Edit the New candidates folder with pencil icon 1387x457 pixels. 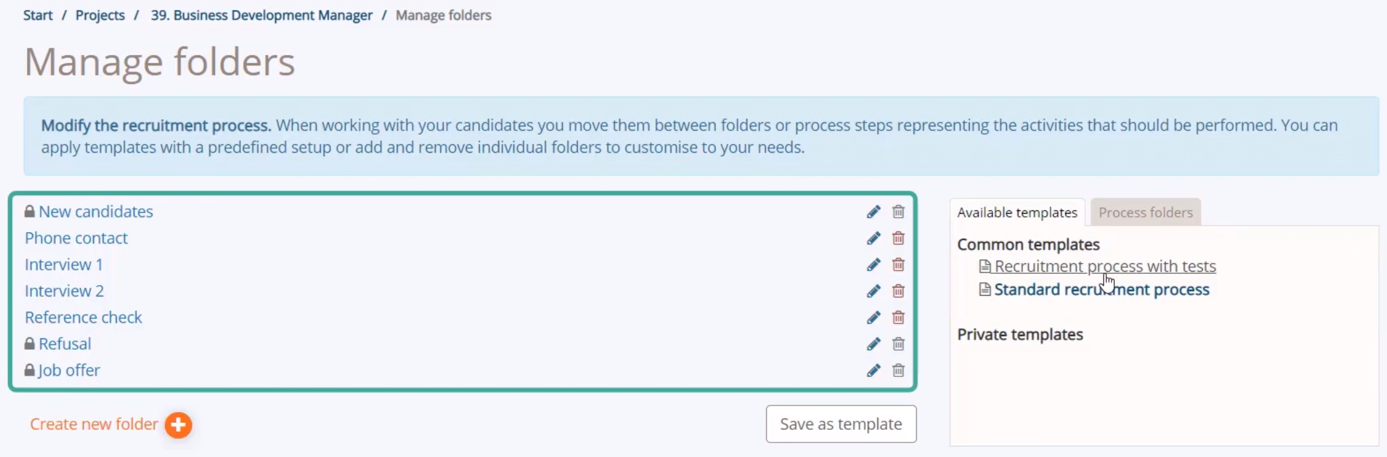(x=873, y=212)
